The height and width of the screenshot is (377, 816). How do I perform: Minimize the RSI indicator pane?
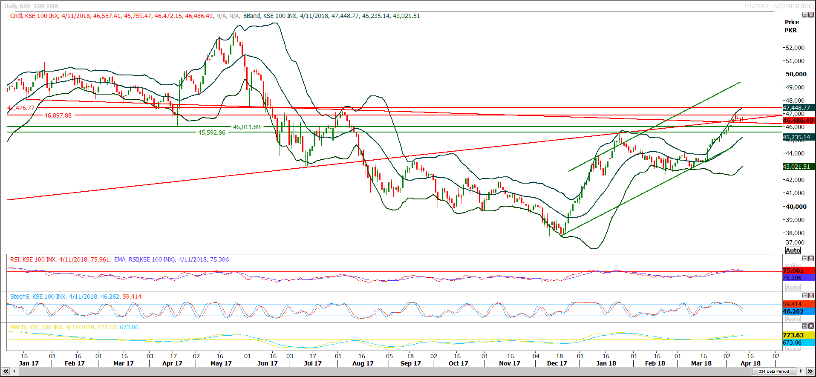point(804,258)
